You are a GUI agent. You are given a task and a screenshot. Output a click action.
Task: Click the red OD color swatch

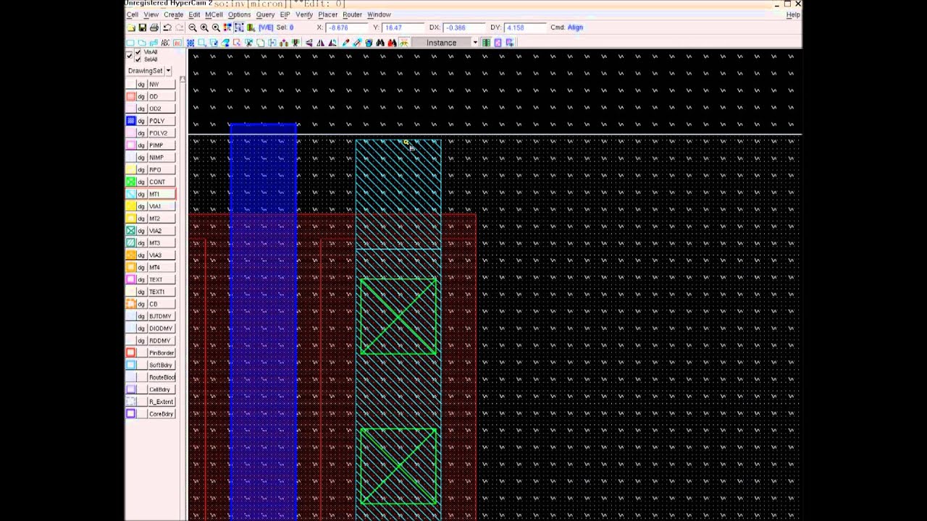131,96
